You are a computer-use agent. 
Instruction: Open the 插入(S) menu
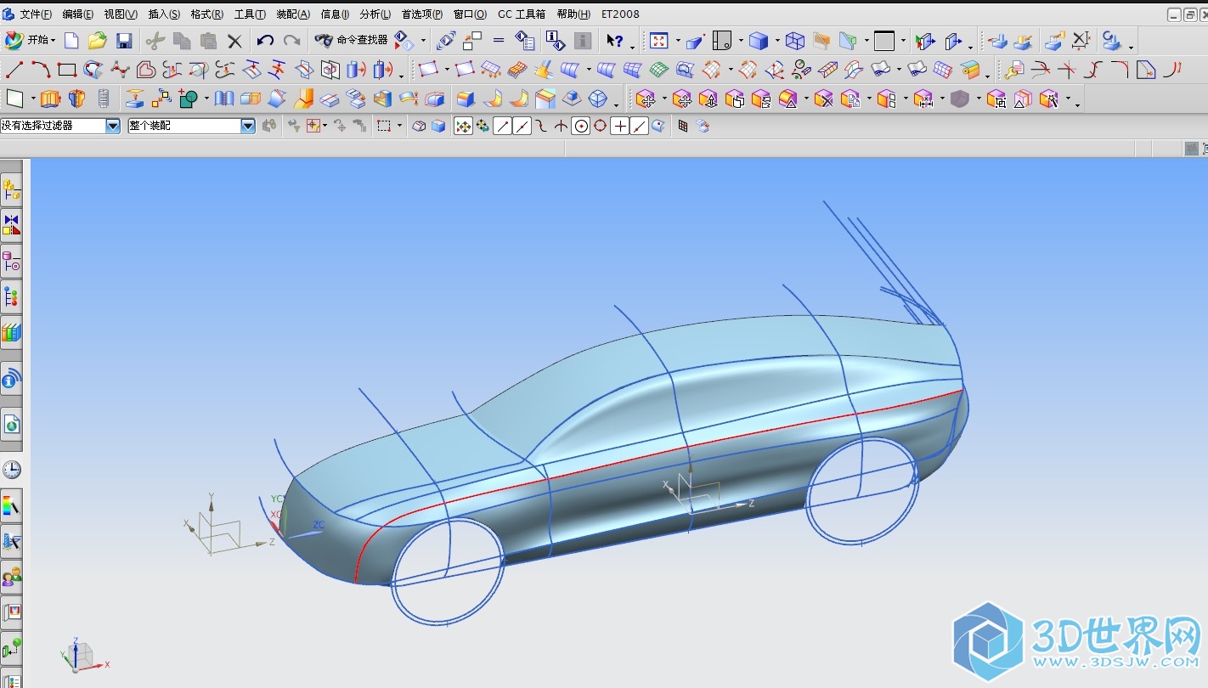click(x=164, y=14)
